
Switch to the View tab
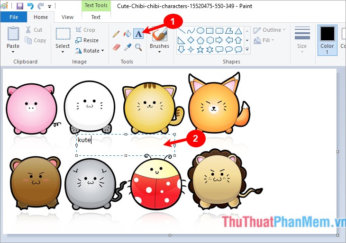click(67, 17)
